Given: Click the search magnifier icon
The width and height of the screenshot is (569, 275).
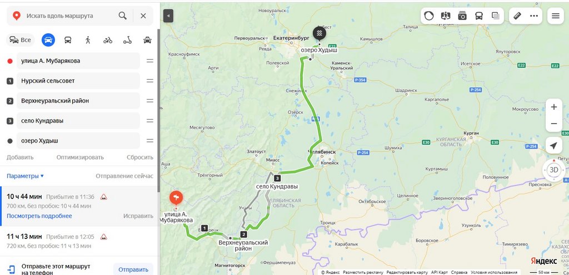Looking at the screenshot, I should [x=123, y=16].
